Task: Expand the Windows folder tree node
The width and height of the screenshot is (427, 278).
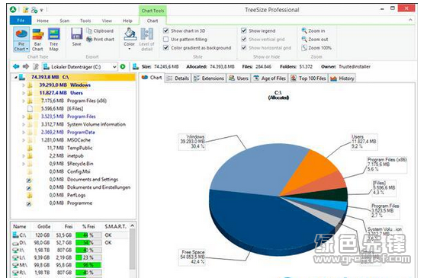Action: (x=24, y=85)
